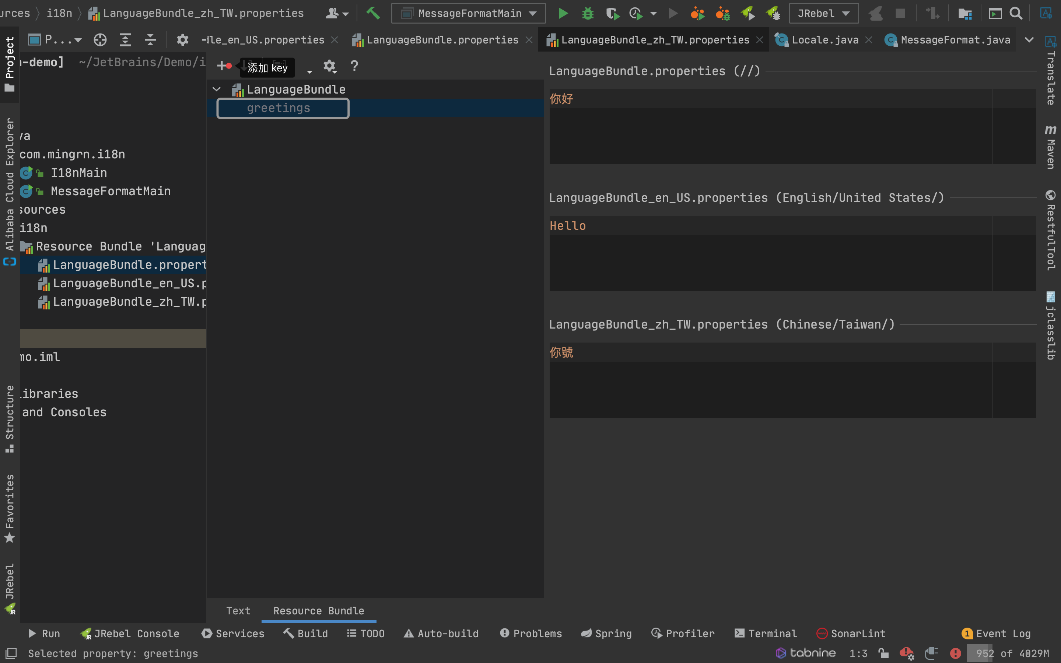Open the Terminal tool window
This screenshot has height=663, width=1061.
pos(766,634)
